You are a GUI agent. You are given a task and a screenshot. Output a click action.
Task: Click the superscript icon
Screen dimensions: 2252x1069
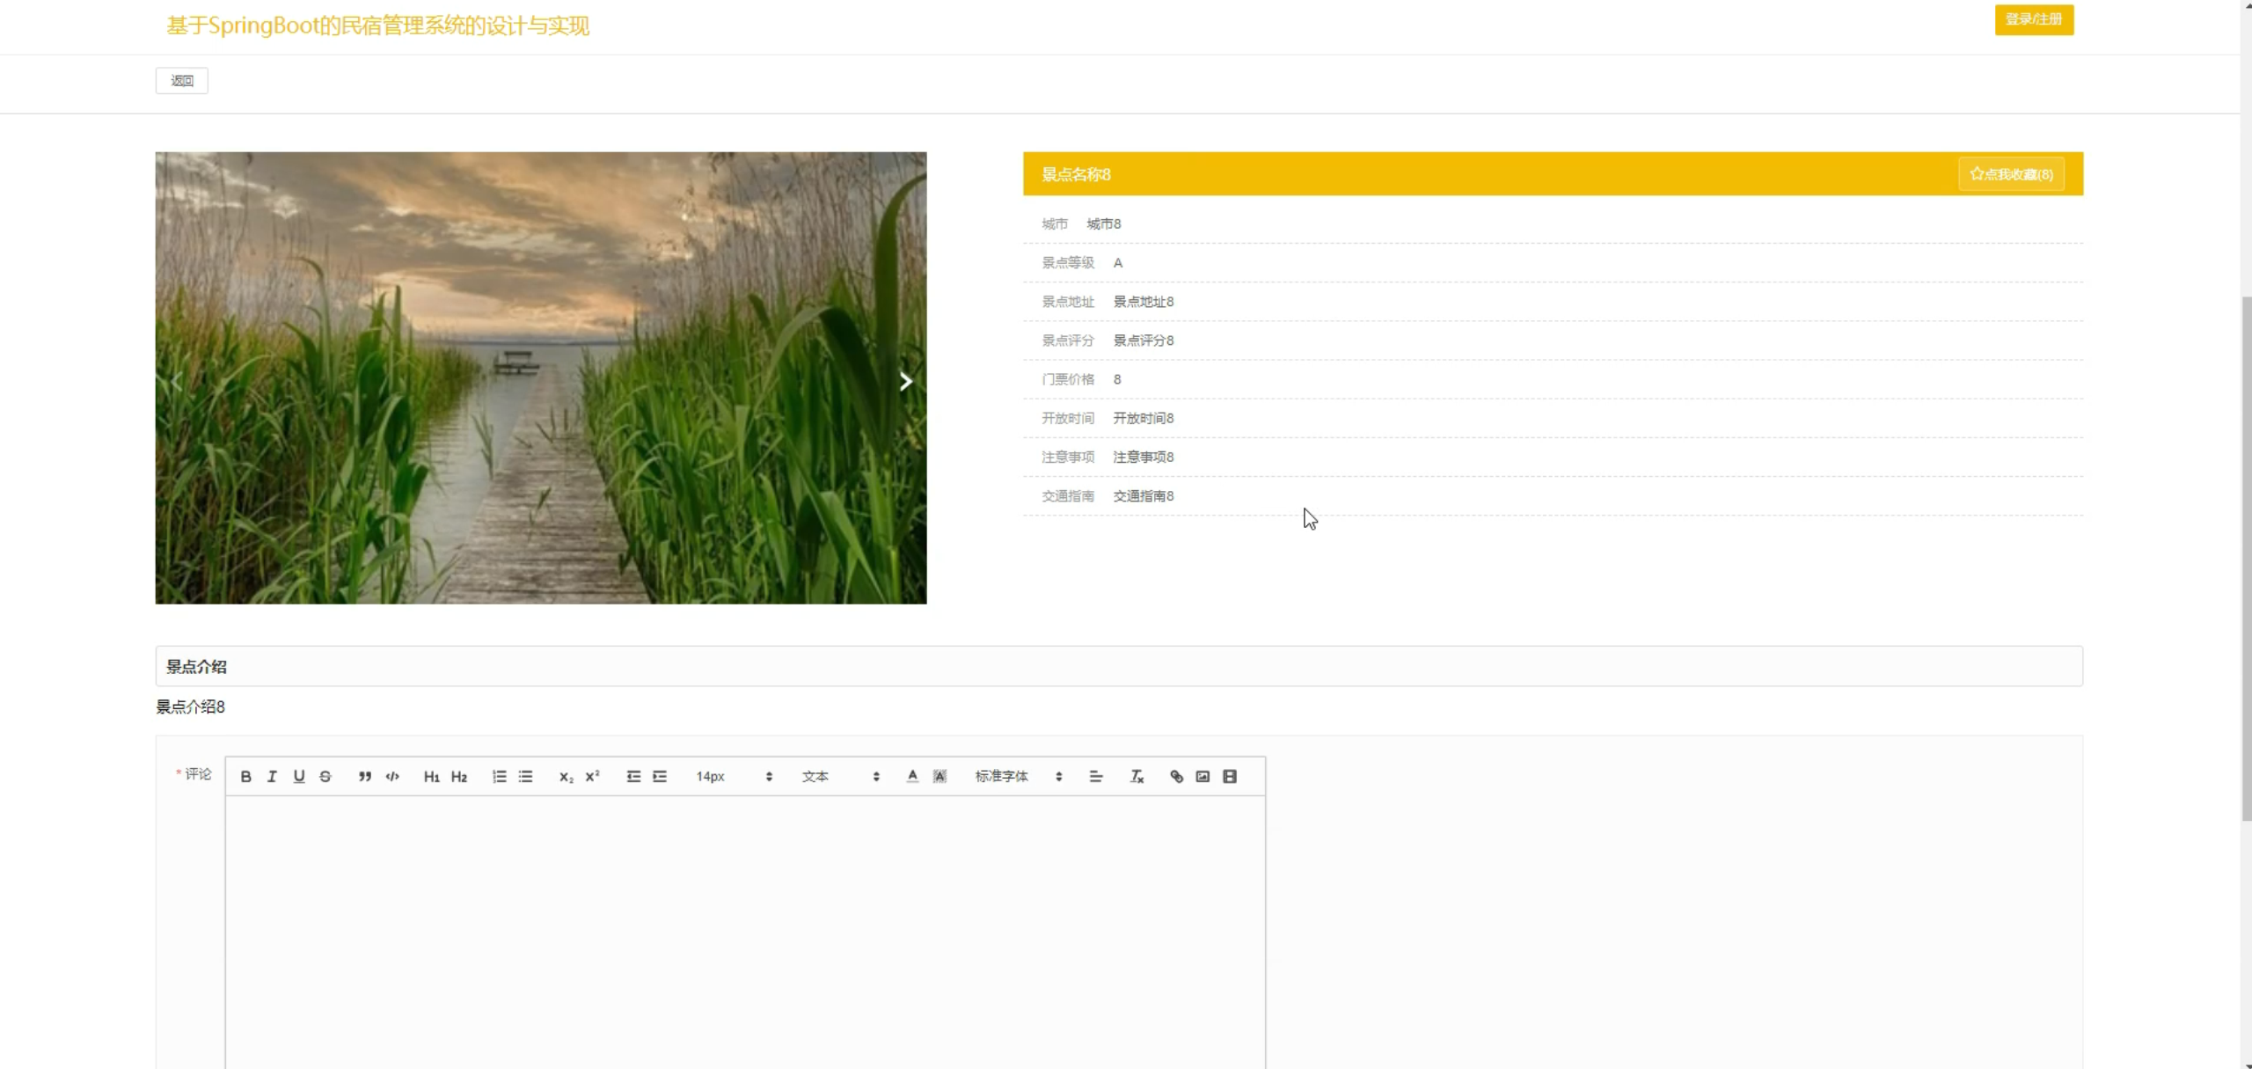[x=592, y=776]
